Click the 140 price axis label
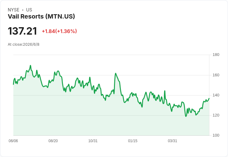228x157 pixels. coord(216,95)
